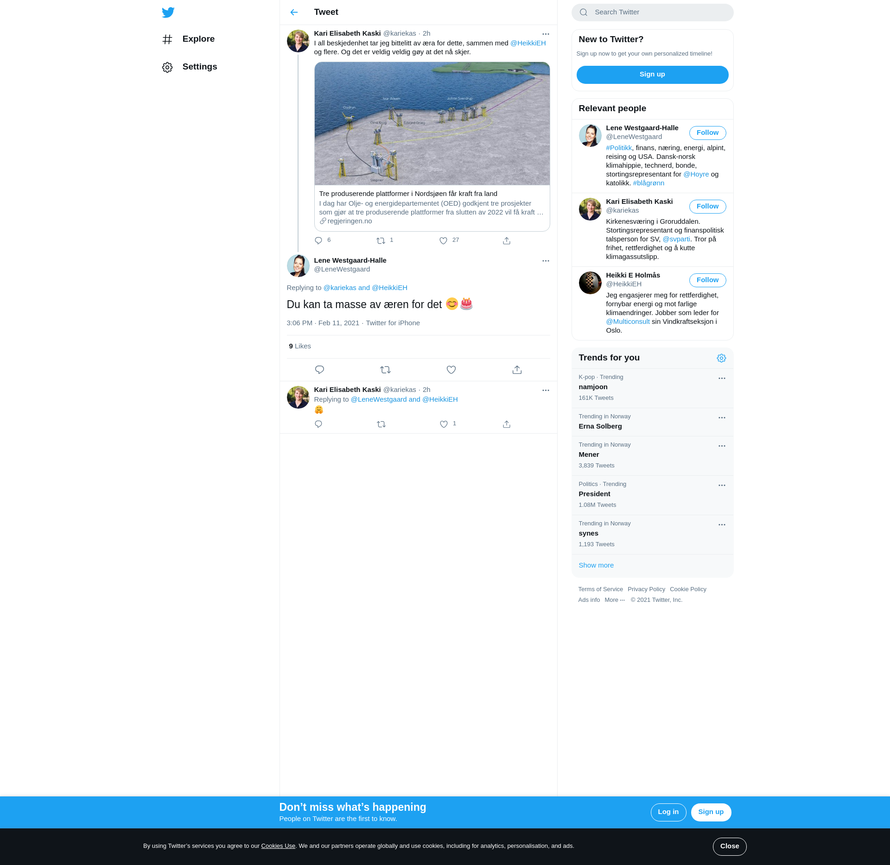Open the #Politikk hashtag in Lene's bio
The height and width of the screenshot is (865, 890).
[x=619, y=148]
